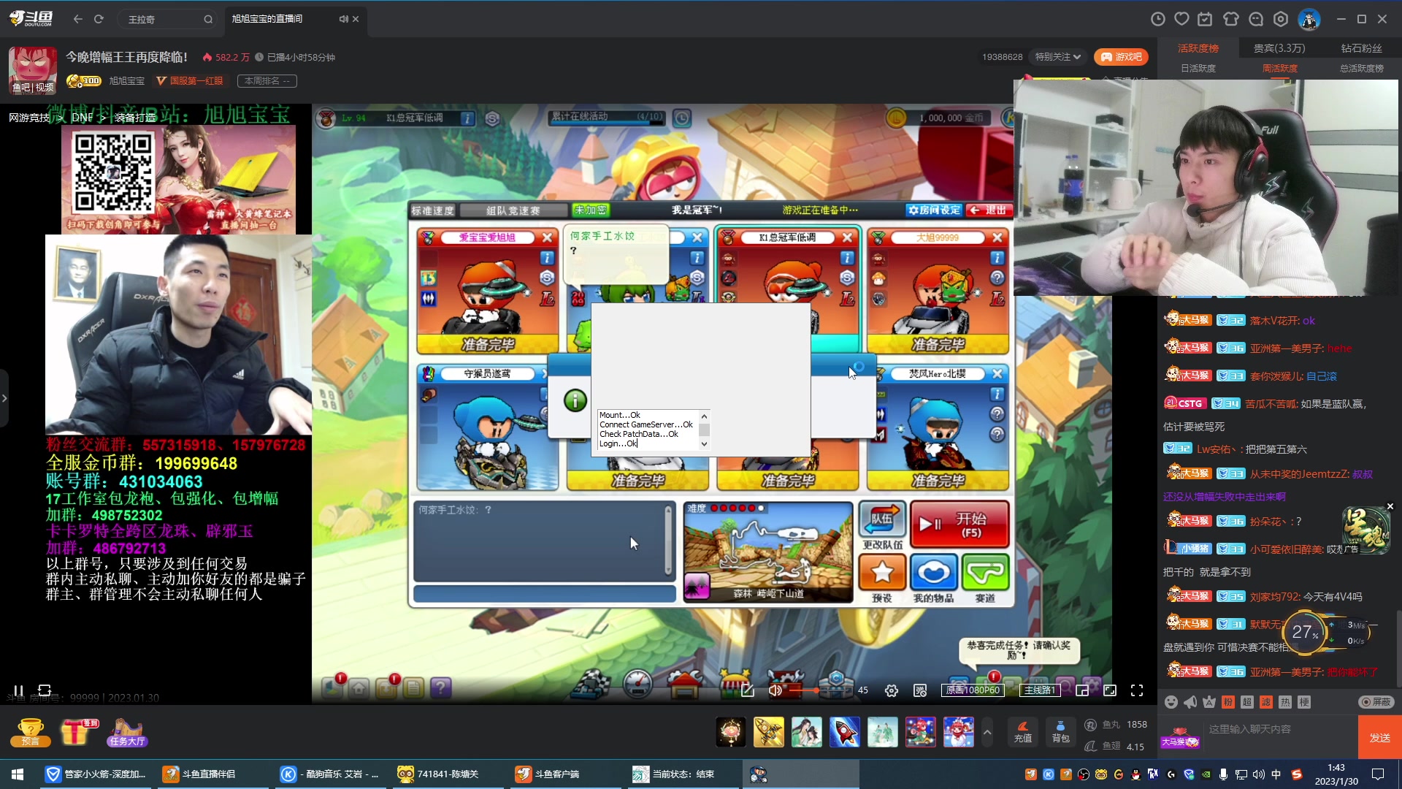Enable picture-in-picture mini window
The width and height of the screenshot is (1402, 789).
coord(1082,690)
